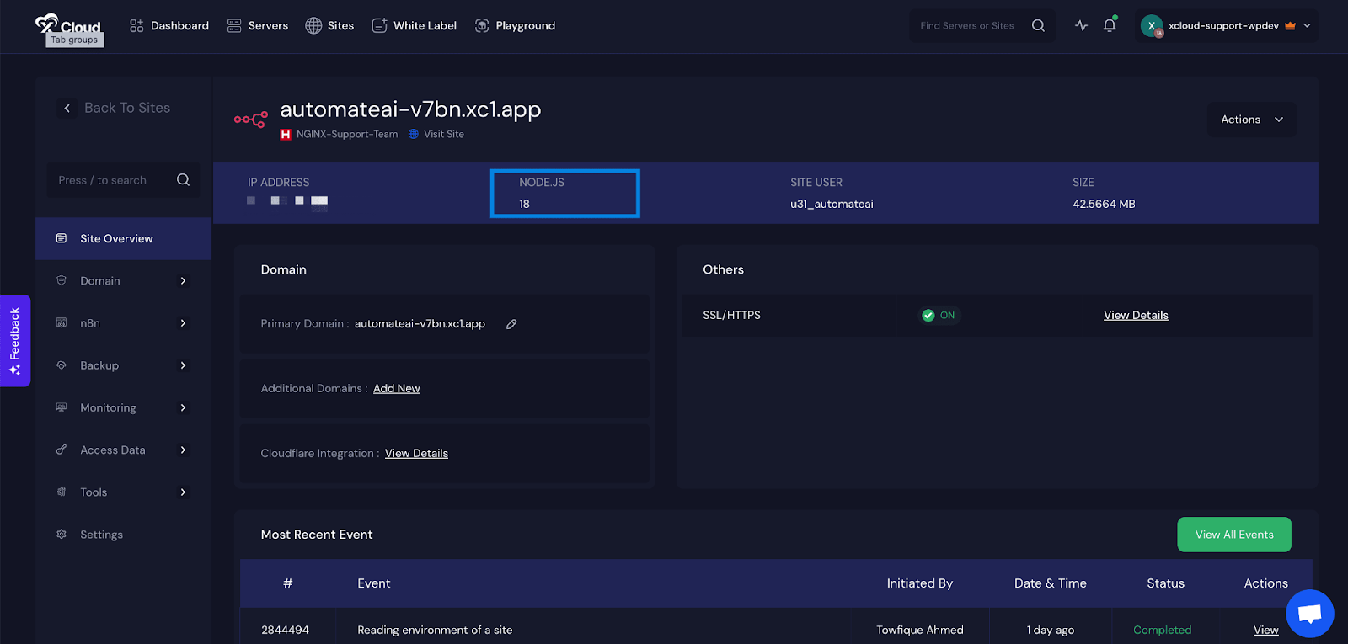Open the Actions dropdown
The height and width of the screenshot is (644, 1348).
(1251, 120)
